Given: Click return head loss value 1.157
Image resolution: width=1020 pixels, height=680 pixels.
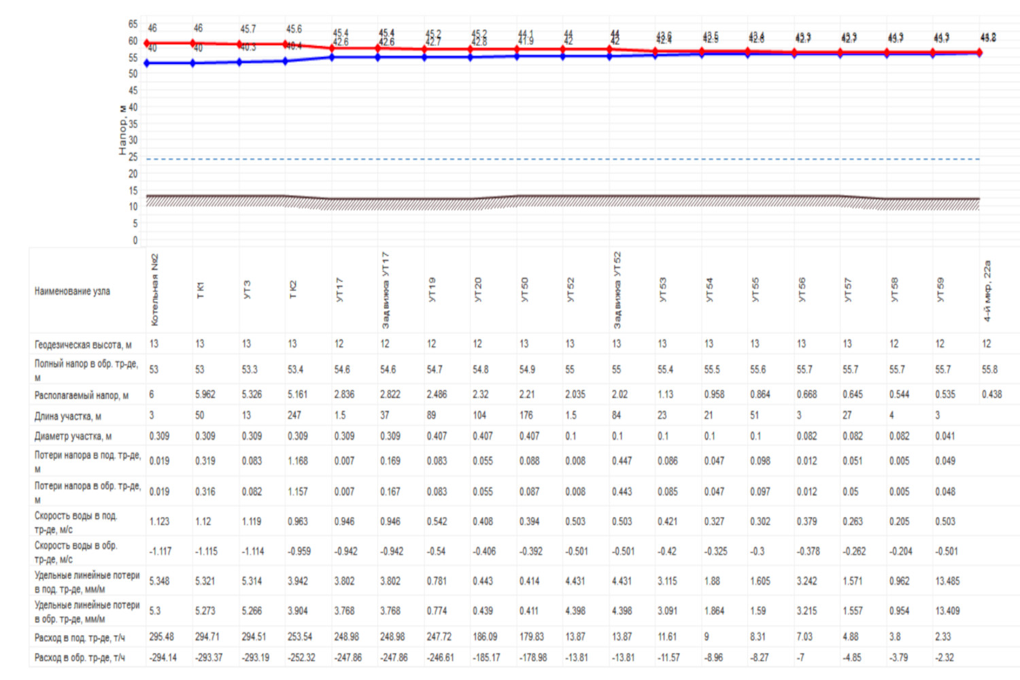Looking at the screenshot, I should (x=298, y=492).
